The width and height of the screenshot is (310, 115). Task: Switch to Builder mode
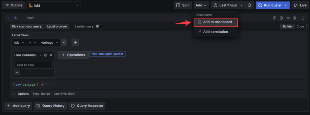(x=288, y=26)
